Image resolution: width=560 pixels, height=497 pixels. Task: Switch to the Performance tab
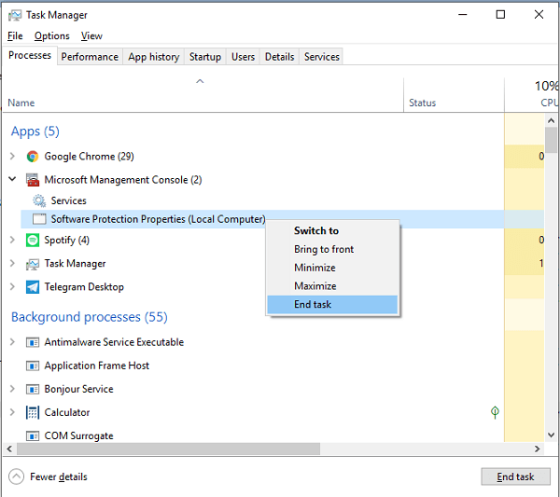tap(90, 57)
